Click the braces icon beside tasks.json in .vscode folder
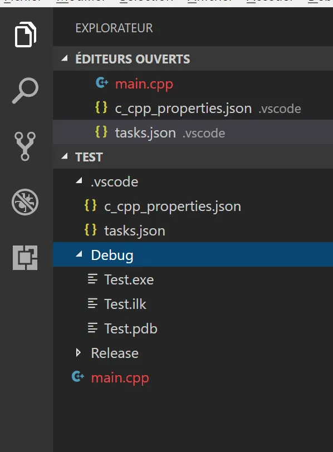The height and width of the screenshot is (452, 333). tap(91, 230)
